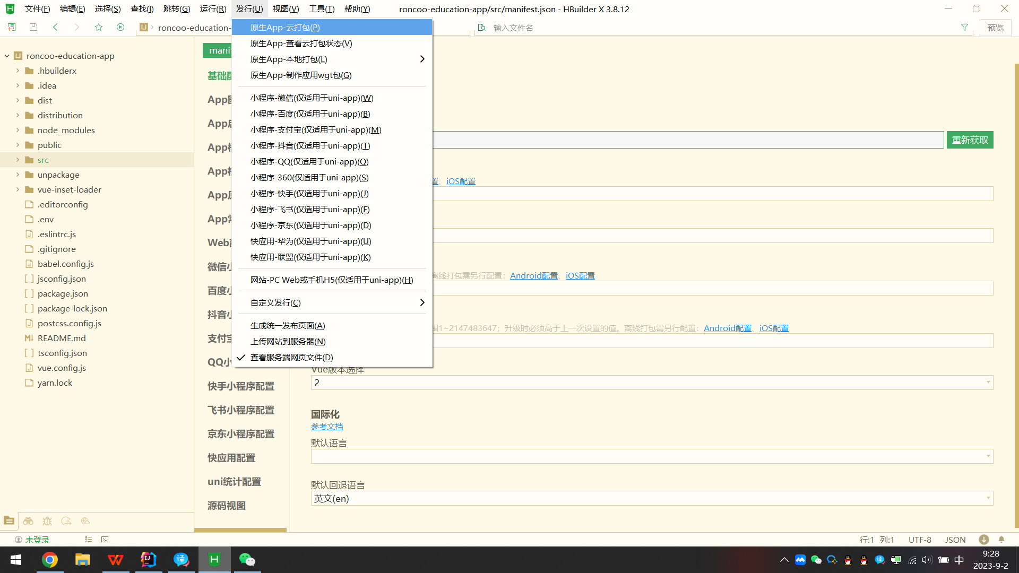This screenshot has width=1019, height=573.
Task: Click the new file toolbar icon
Action: tap(11, 27)
